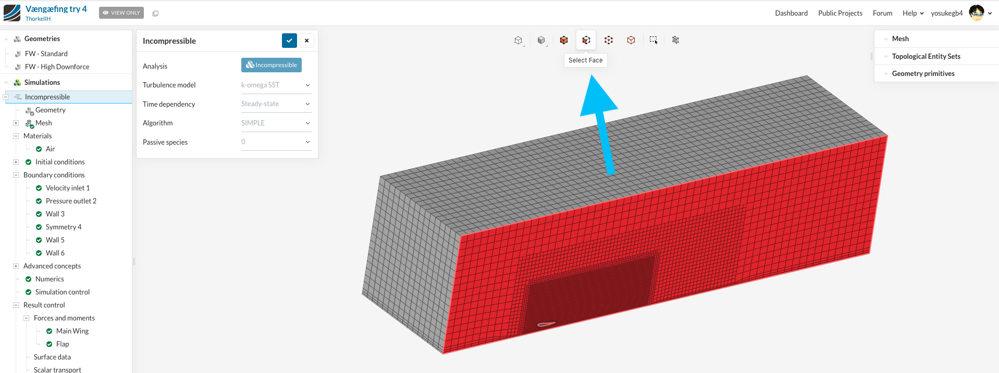Open the ThorkellH user link

pos(38,19)
